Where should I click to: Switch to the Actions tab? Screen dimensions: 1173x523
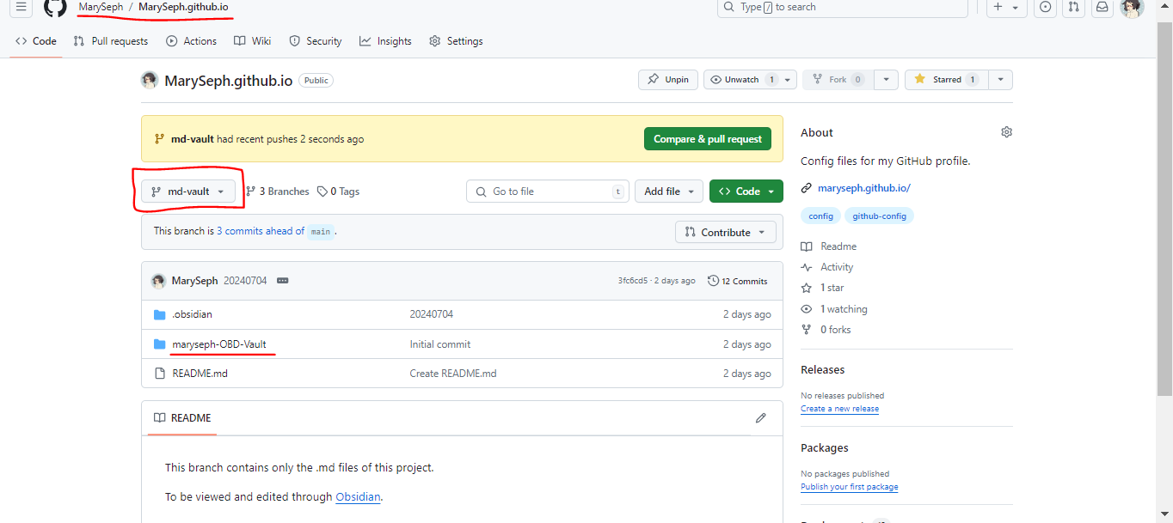pos(191,40)
